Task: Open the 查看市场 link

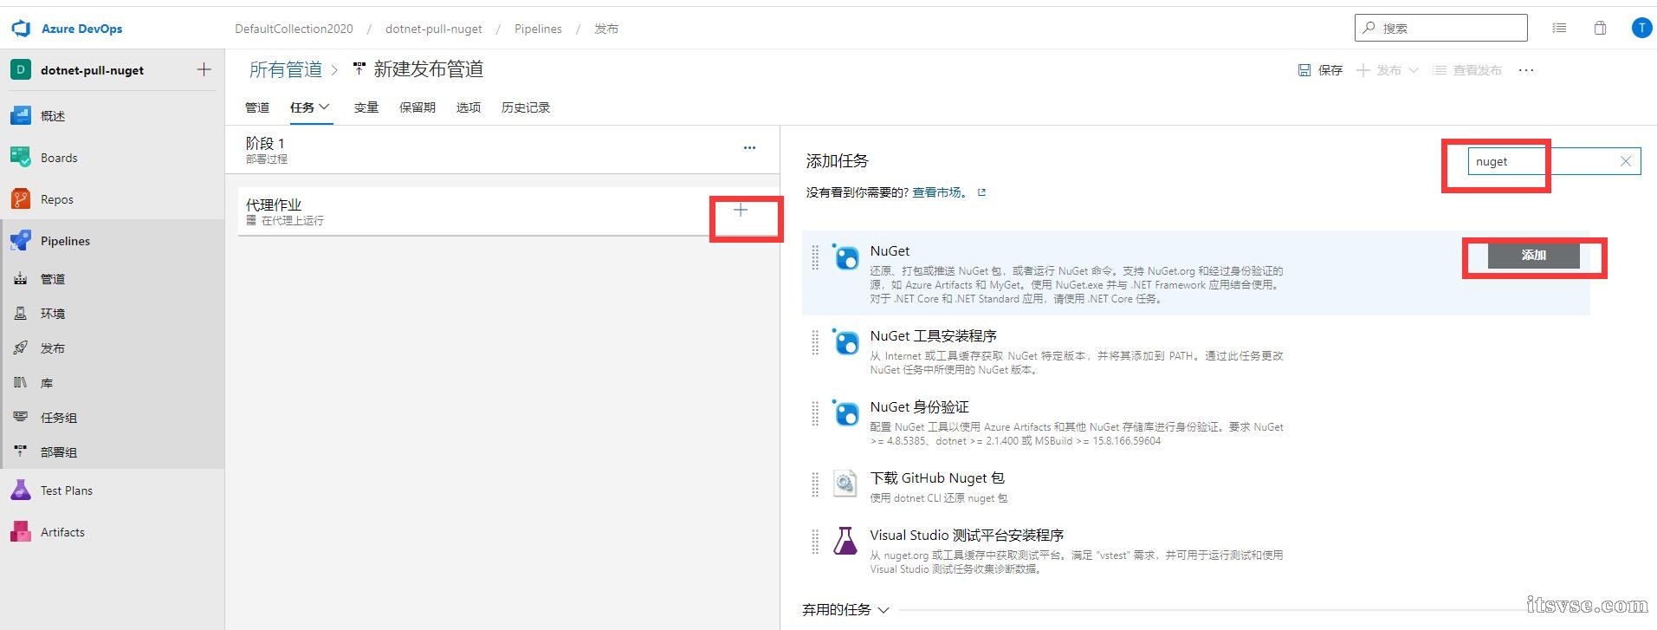Action: coord(940,192)
